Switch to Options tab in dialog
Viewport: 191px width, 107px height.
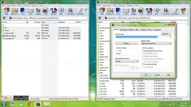(x=131, y=30)
